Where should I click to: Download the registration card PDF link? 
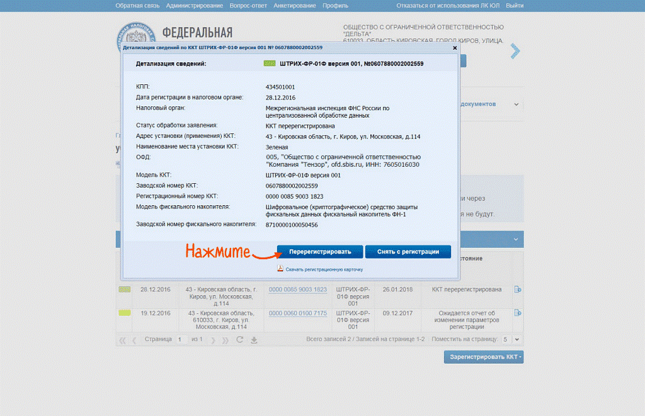(x=324, y=269)
